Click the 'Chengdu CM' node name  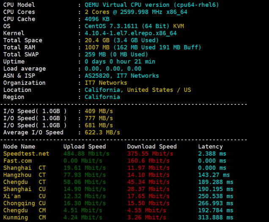pos(25,210)
